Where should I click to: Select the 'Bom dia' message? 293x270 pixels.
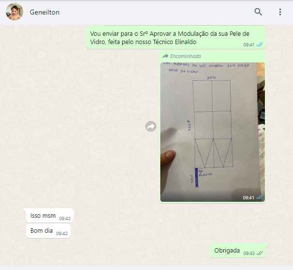(x=48, y=231)
